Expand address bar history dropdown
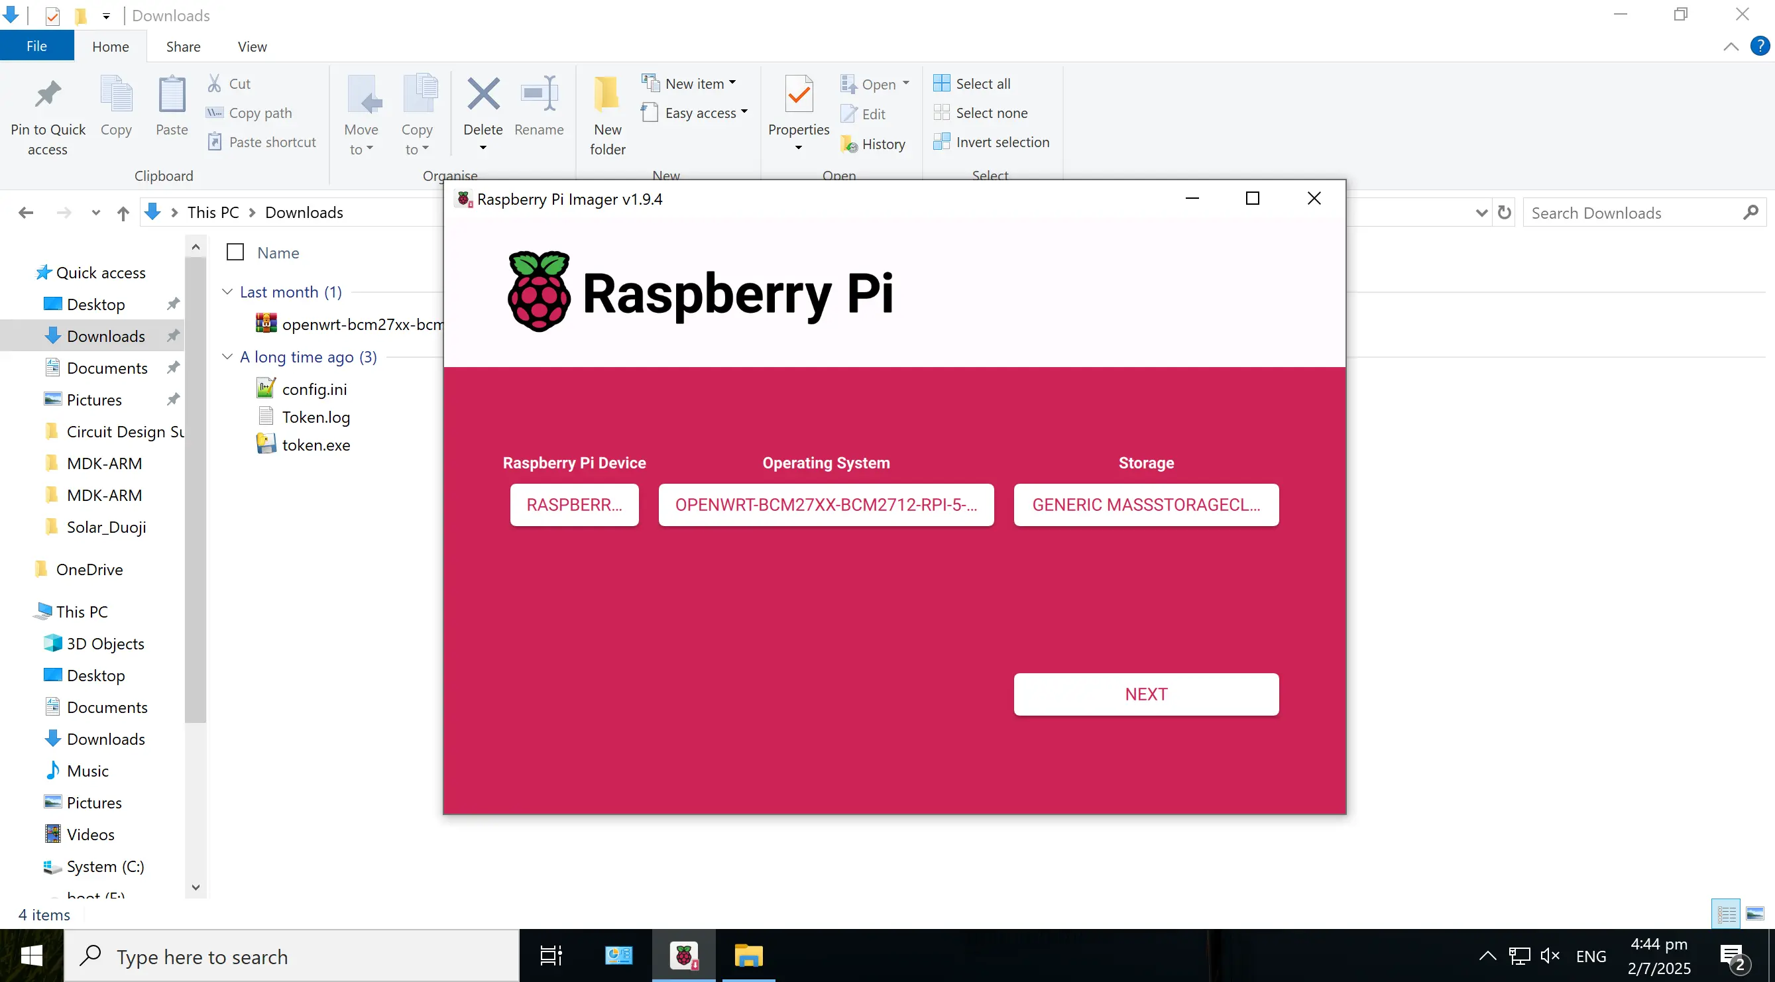The height and width of the screenshot is (982, 1775). [1481, 213]
